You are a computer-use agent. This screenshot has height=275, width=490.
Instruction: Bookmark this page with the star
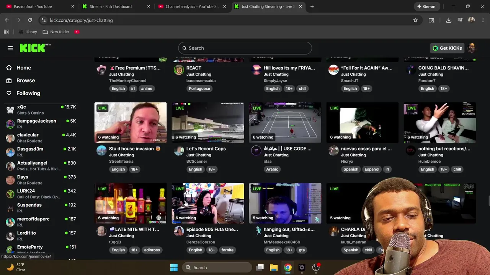coord(415,20)
